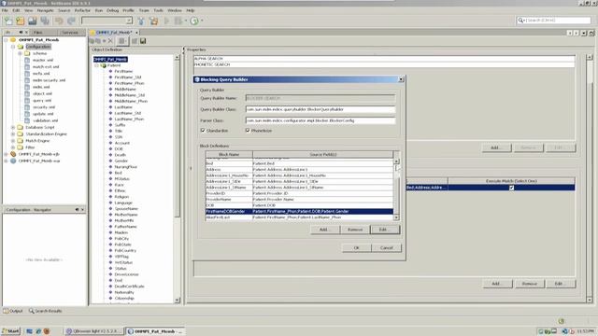Click the Save All toolbar icon

tap(45, 21)
